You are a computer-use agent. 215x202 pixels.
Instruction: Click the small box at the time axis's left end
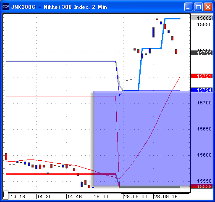[5, 195]
